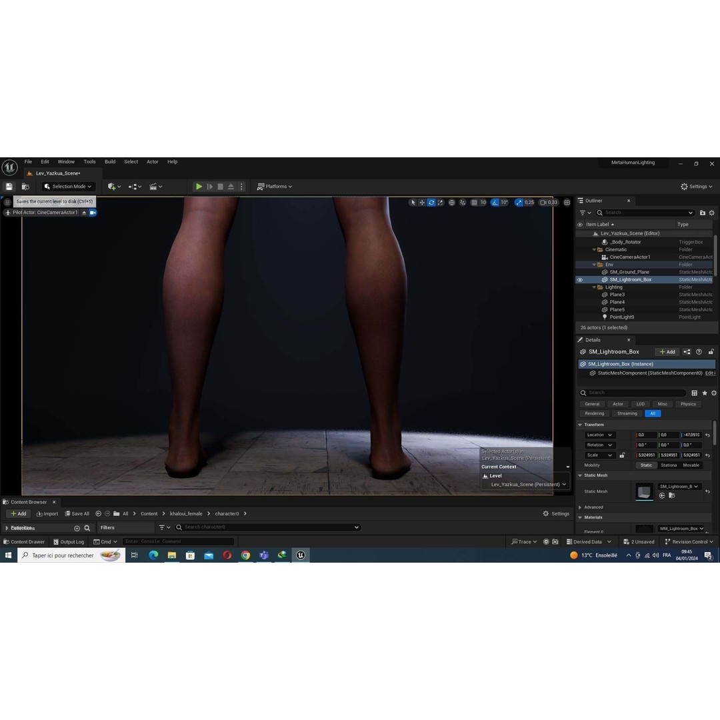
Task: Select the Physics filter in Details
Action: (x=688, y=404)
